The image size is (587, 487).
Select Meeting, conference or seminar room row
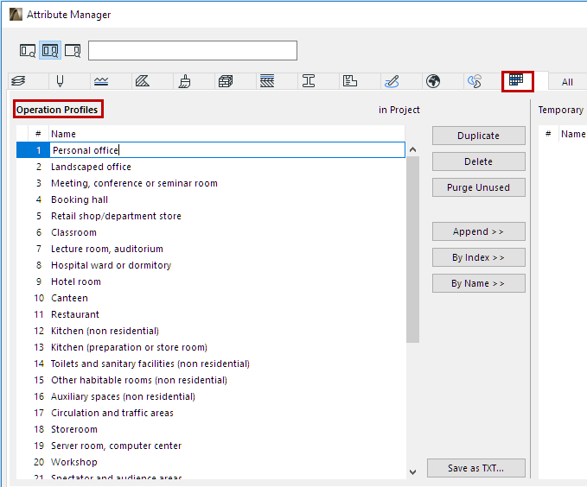[x=211, y=183]
